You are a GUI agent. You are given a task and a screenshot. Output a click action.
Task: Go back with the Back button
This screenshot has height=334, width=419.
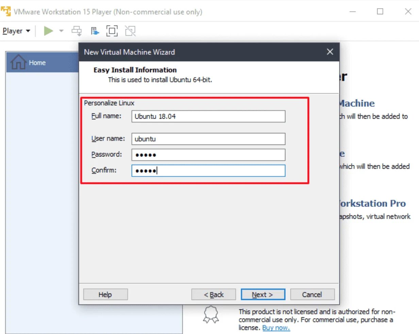214,295
